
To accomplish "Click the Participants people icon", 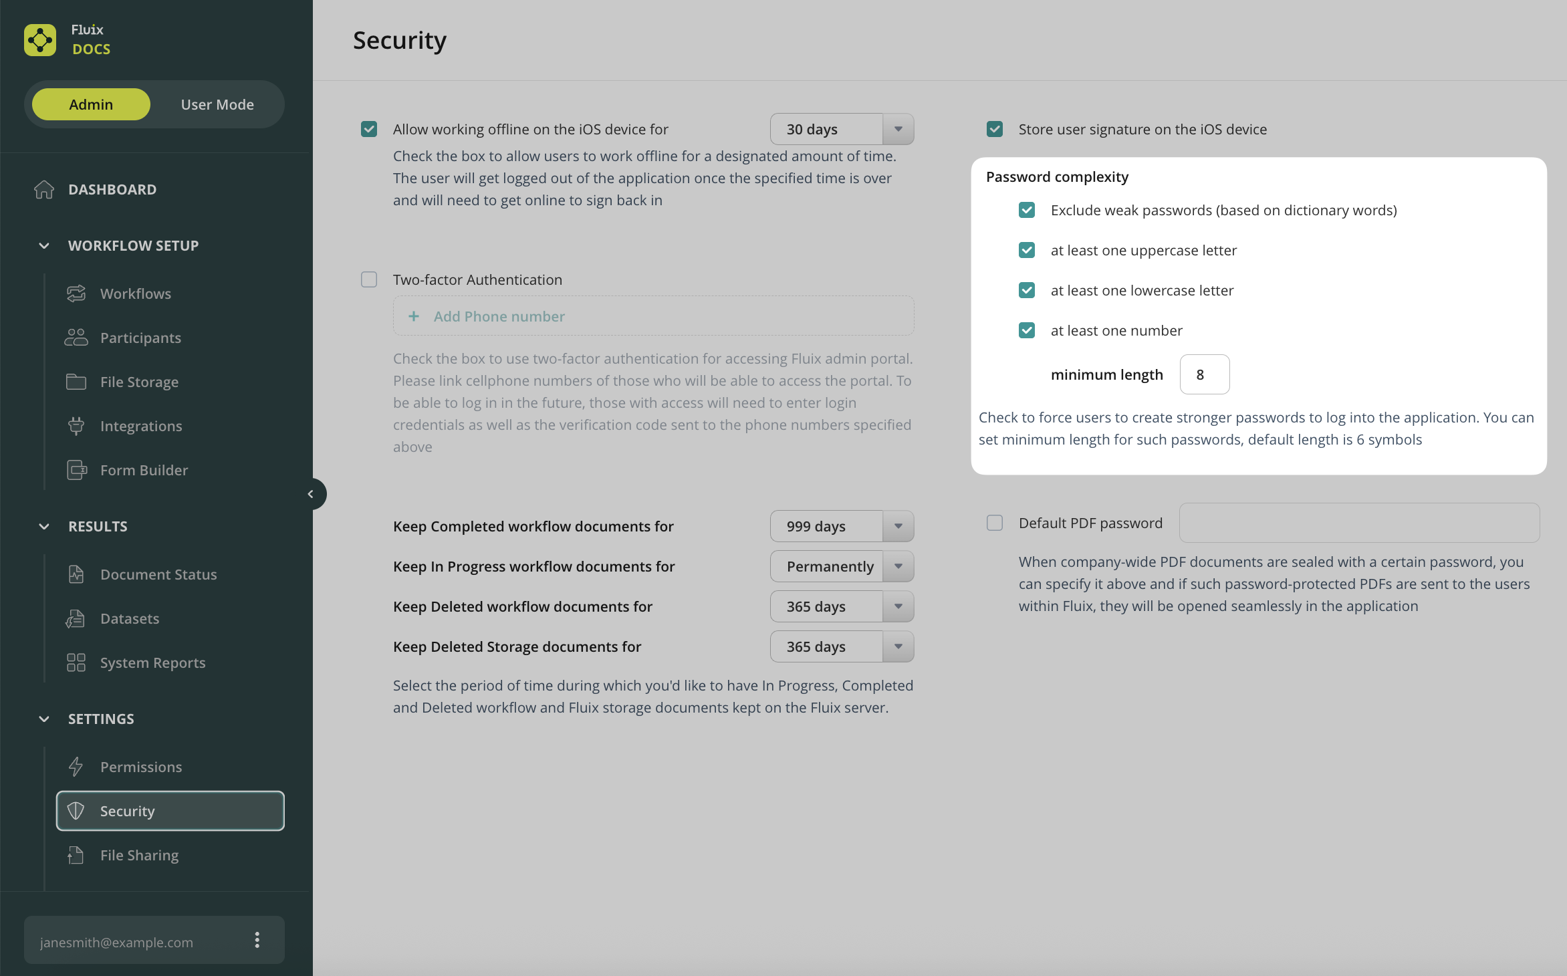I will [x=76, y=338].
